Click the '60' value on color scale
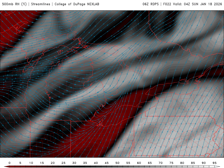Viewport: 224px width, 168px height. pos(139,163)
